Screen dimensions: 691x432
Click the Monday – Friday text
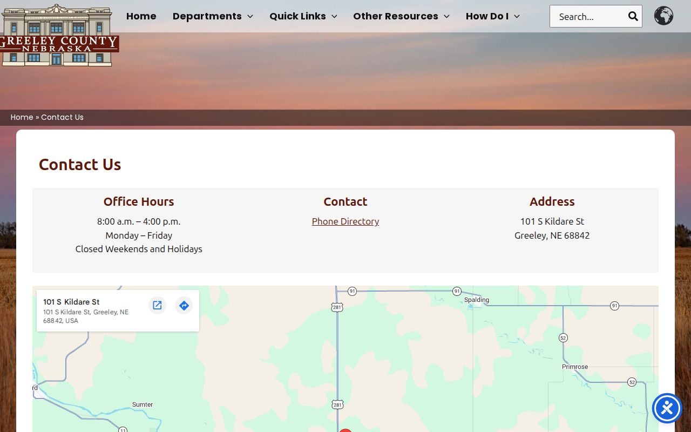pos(139,235)
